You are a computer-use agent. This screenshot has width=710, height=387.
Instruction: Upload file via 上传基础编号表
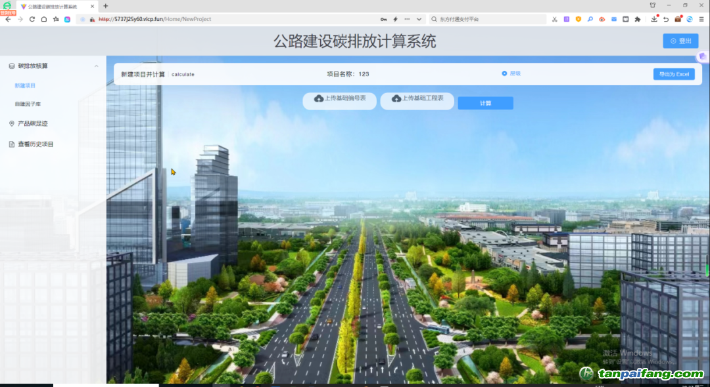coord(339,99)
